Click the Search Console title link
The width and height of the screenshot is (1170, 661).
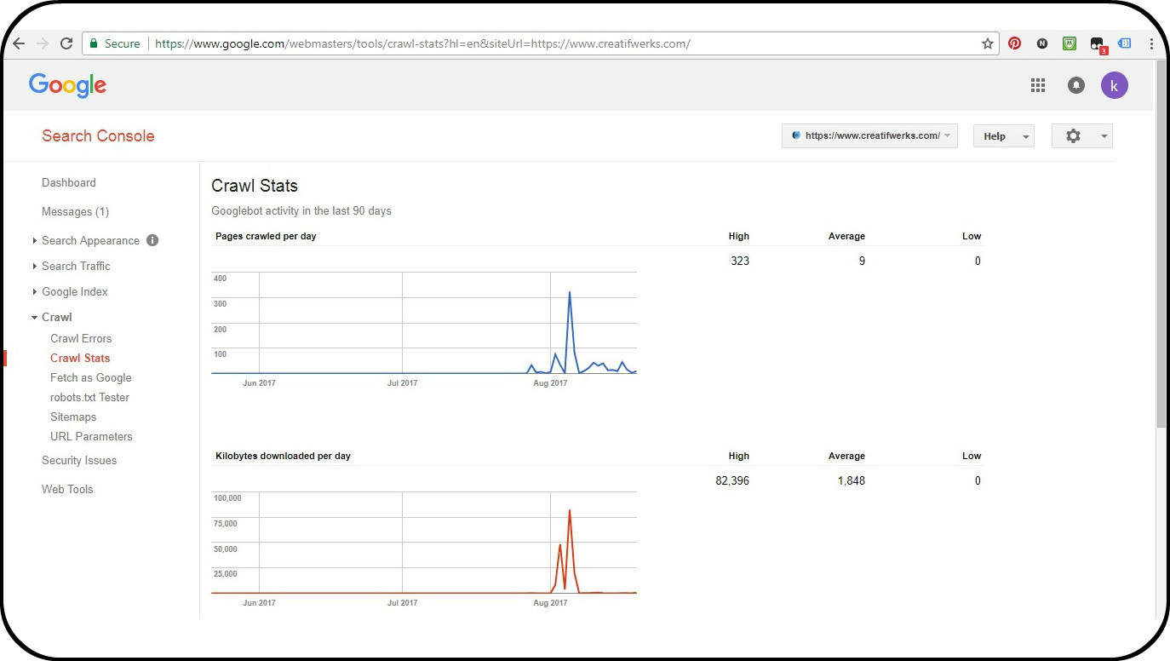click(x=98, y=135)
